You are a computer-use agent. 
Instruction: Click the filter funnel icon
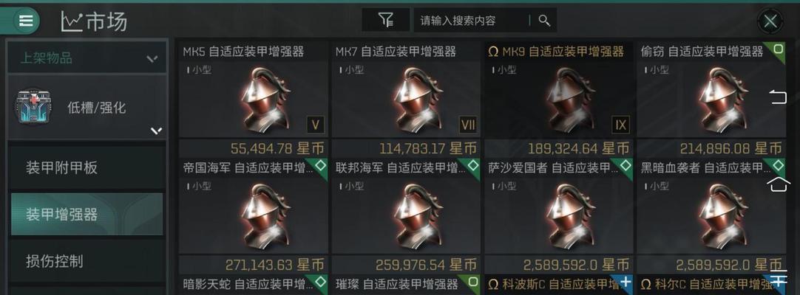[x=386, y=21]
